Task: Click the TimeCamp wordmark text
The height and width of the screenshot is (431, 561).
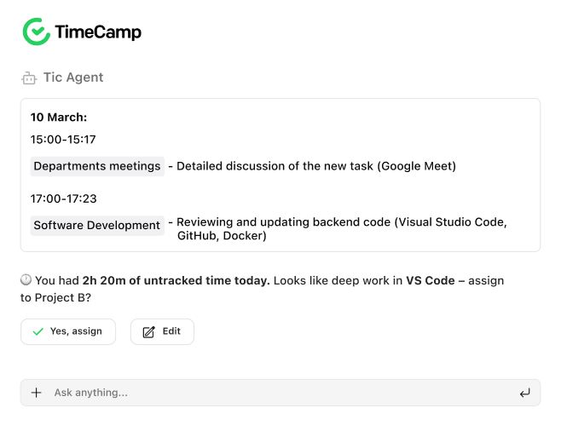Action: coord(98,32)
